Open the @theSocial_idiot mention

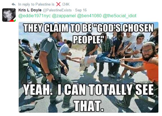tap(120, 16)
